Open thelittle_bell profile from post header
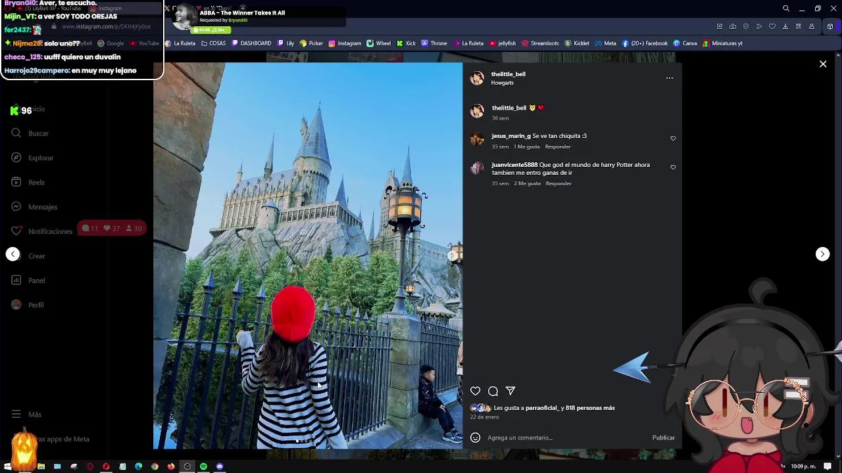The width and height of the screenshot is (842, 473). 508,74
